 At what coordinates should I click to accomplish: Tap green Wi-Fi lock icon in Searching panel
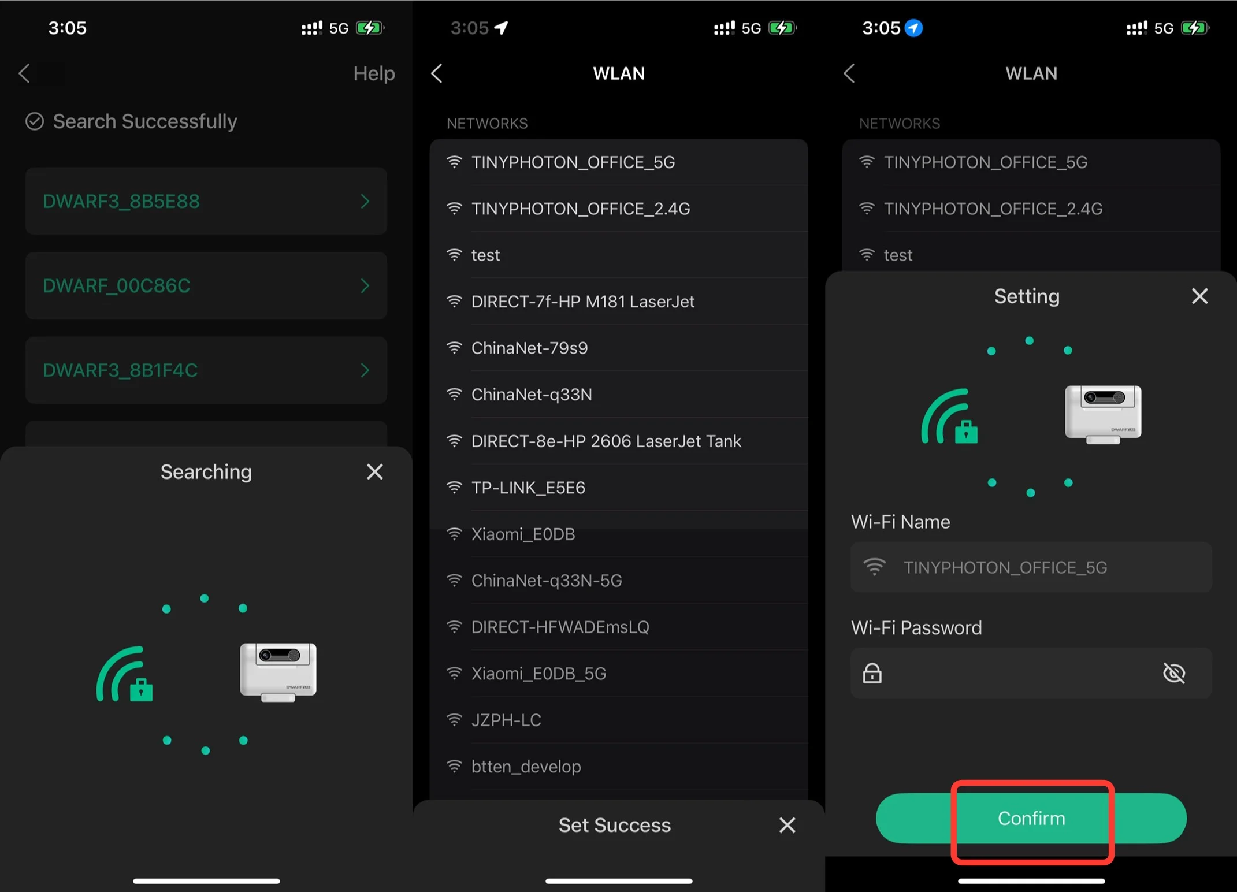(125, 674)
